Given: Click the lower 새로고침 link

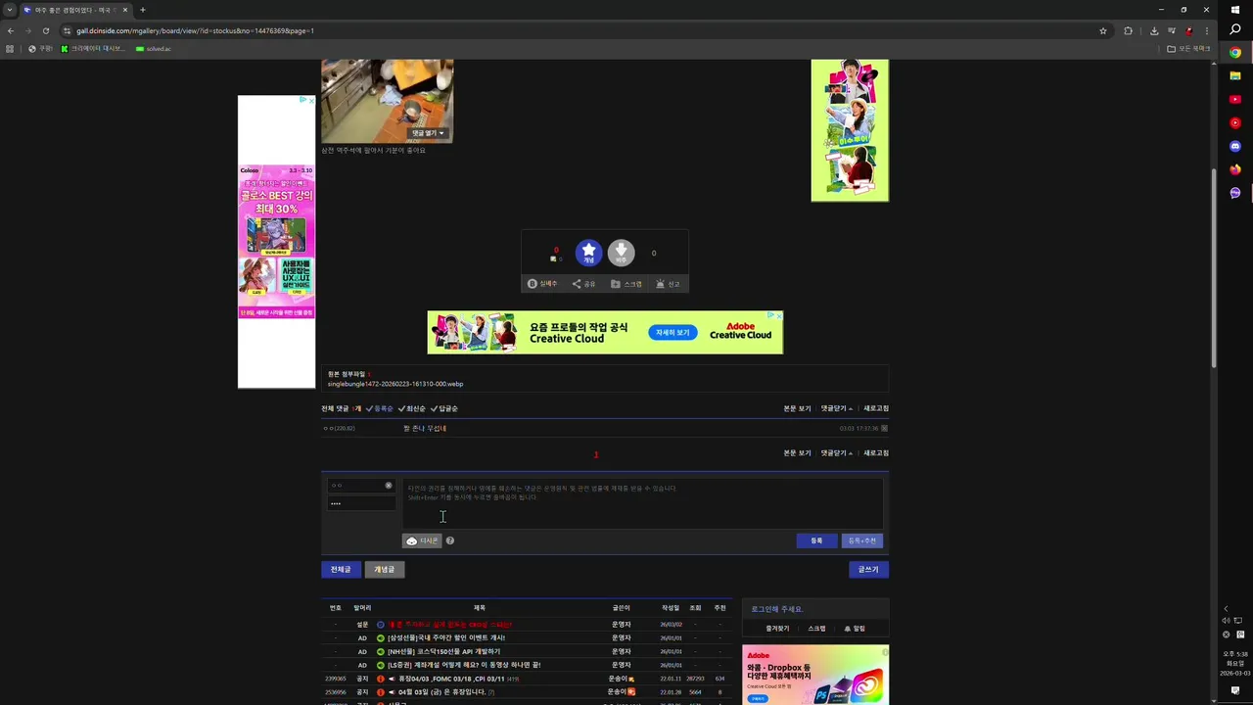Looking at the screenshot, I should click(x=876, y=453).
